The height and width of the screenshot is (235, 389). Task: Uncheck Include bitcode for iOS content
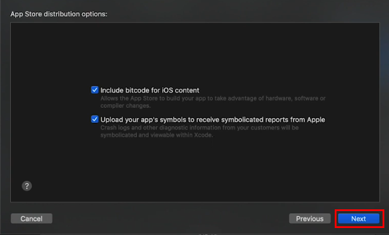(x=95, y=90)
